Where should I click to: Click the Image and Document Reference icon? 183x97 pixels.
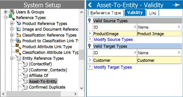pyautogui.click(x=18, y=29)
